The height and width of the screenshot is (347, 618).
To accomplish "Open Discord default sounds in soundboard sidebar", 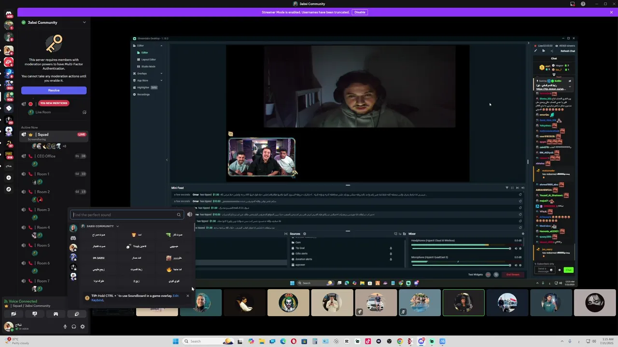I will (73, 238).
